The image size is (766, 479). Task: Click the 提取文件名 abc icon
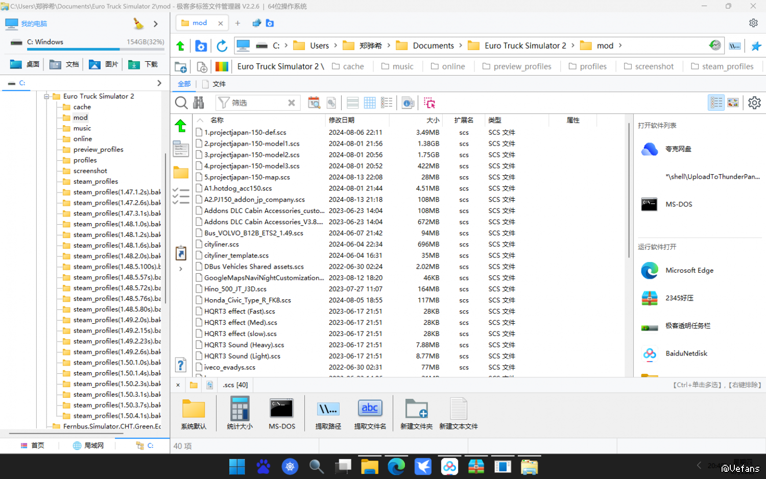tap(370, 413)
